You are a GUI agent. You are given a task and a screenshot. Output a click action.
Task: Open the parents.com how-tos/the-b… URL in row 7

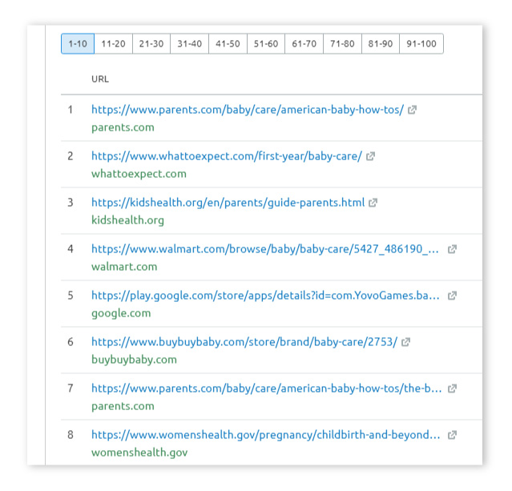click(267, 388)
